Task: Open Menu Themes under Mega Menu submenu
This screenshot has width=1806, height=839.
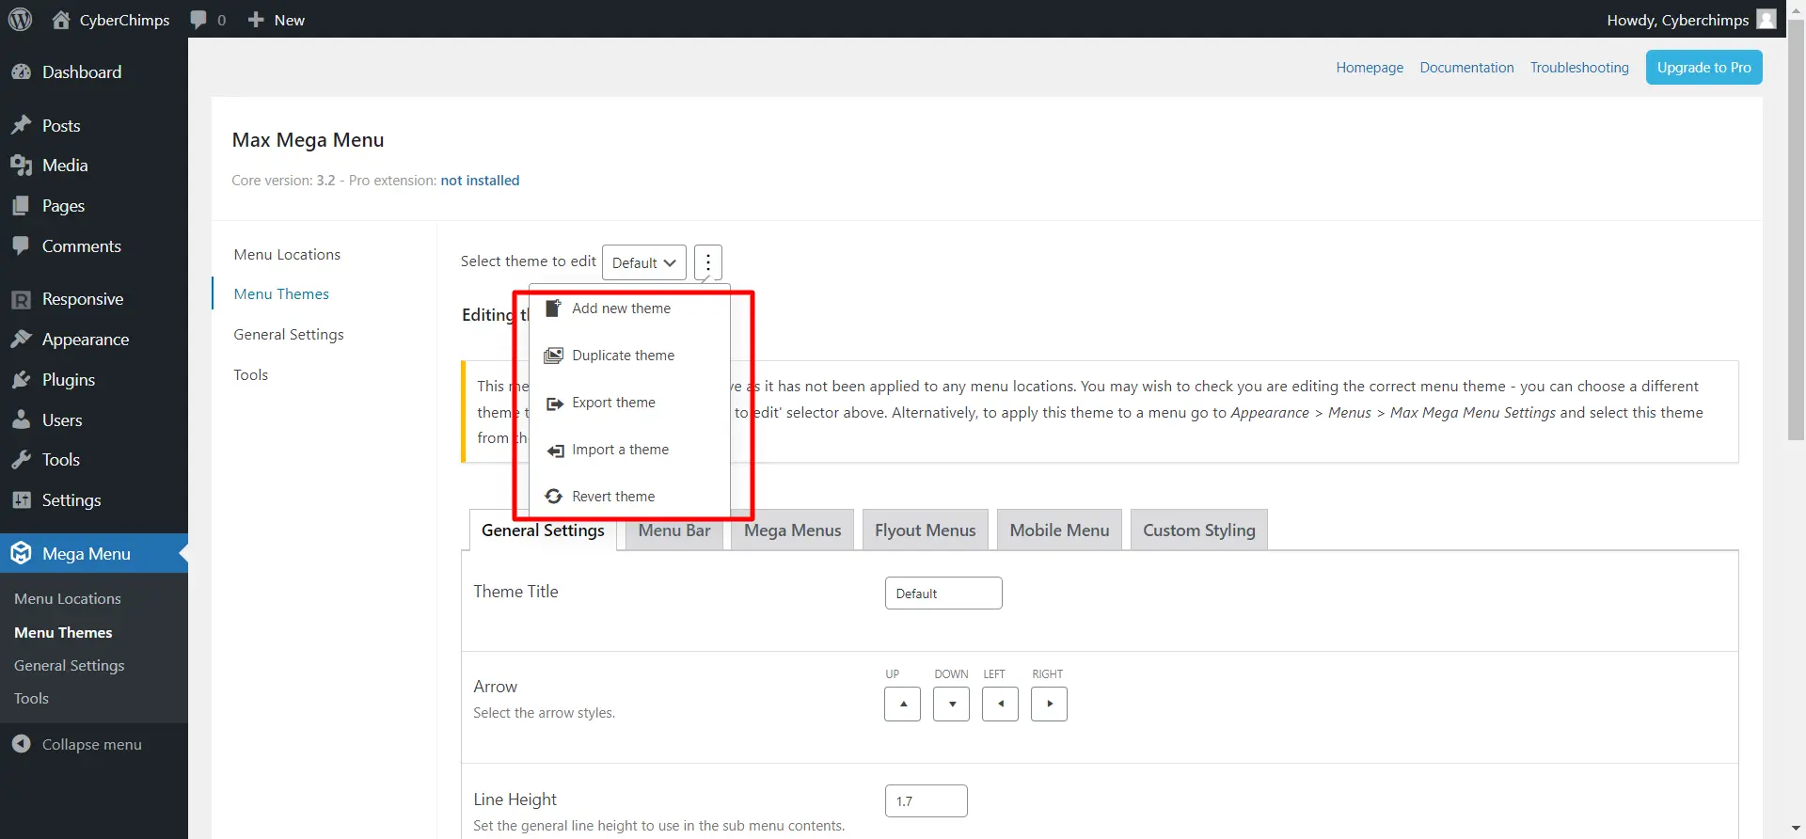Action: (63, 633)
